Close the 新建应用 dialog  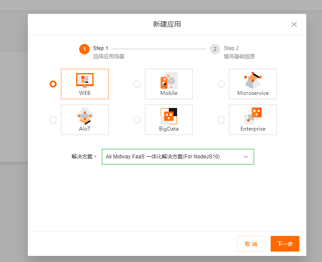click(294, 24)
